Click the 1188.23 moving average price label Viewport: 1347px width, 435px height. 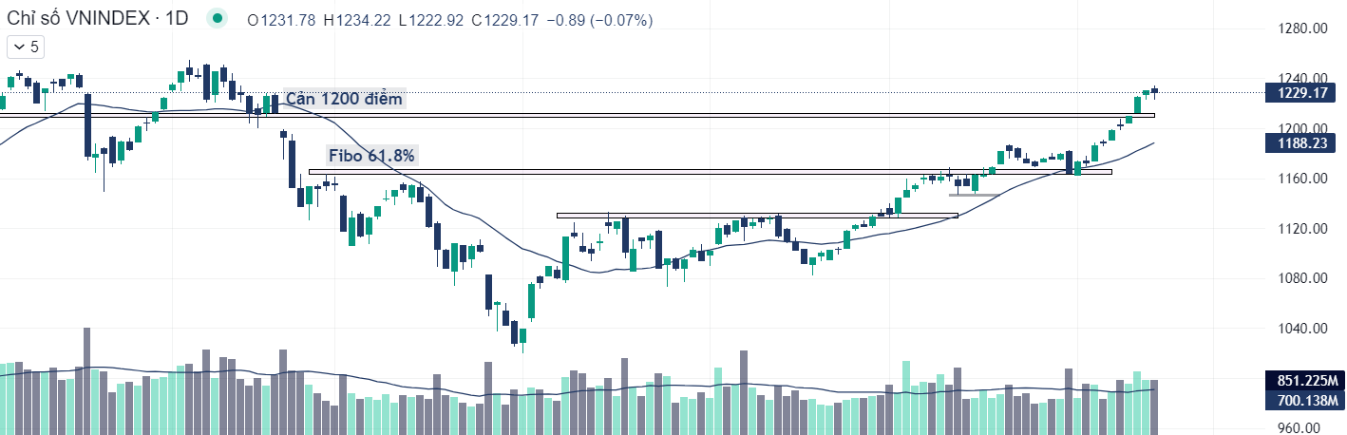pos(1300,142)
